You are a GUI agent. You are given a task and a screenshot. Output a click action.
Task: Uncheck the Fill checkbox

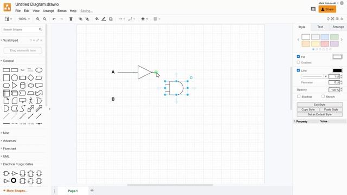pos(298,56)
